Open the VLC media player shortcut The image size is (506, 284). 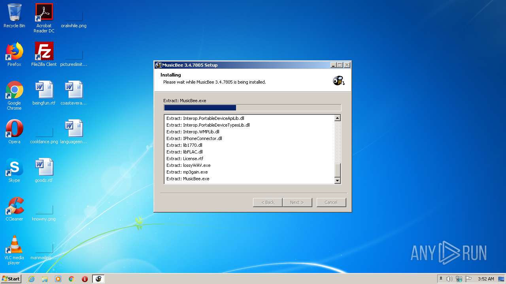click(14, 250)
